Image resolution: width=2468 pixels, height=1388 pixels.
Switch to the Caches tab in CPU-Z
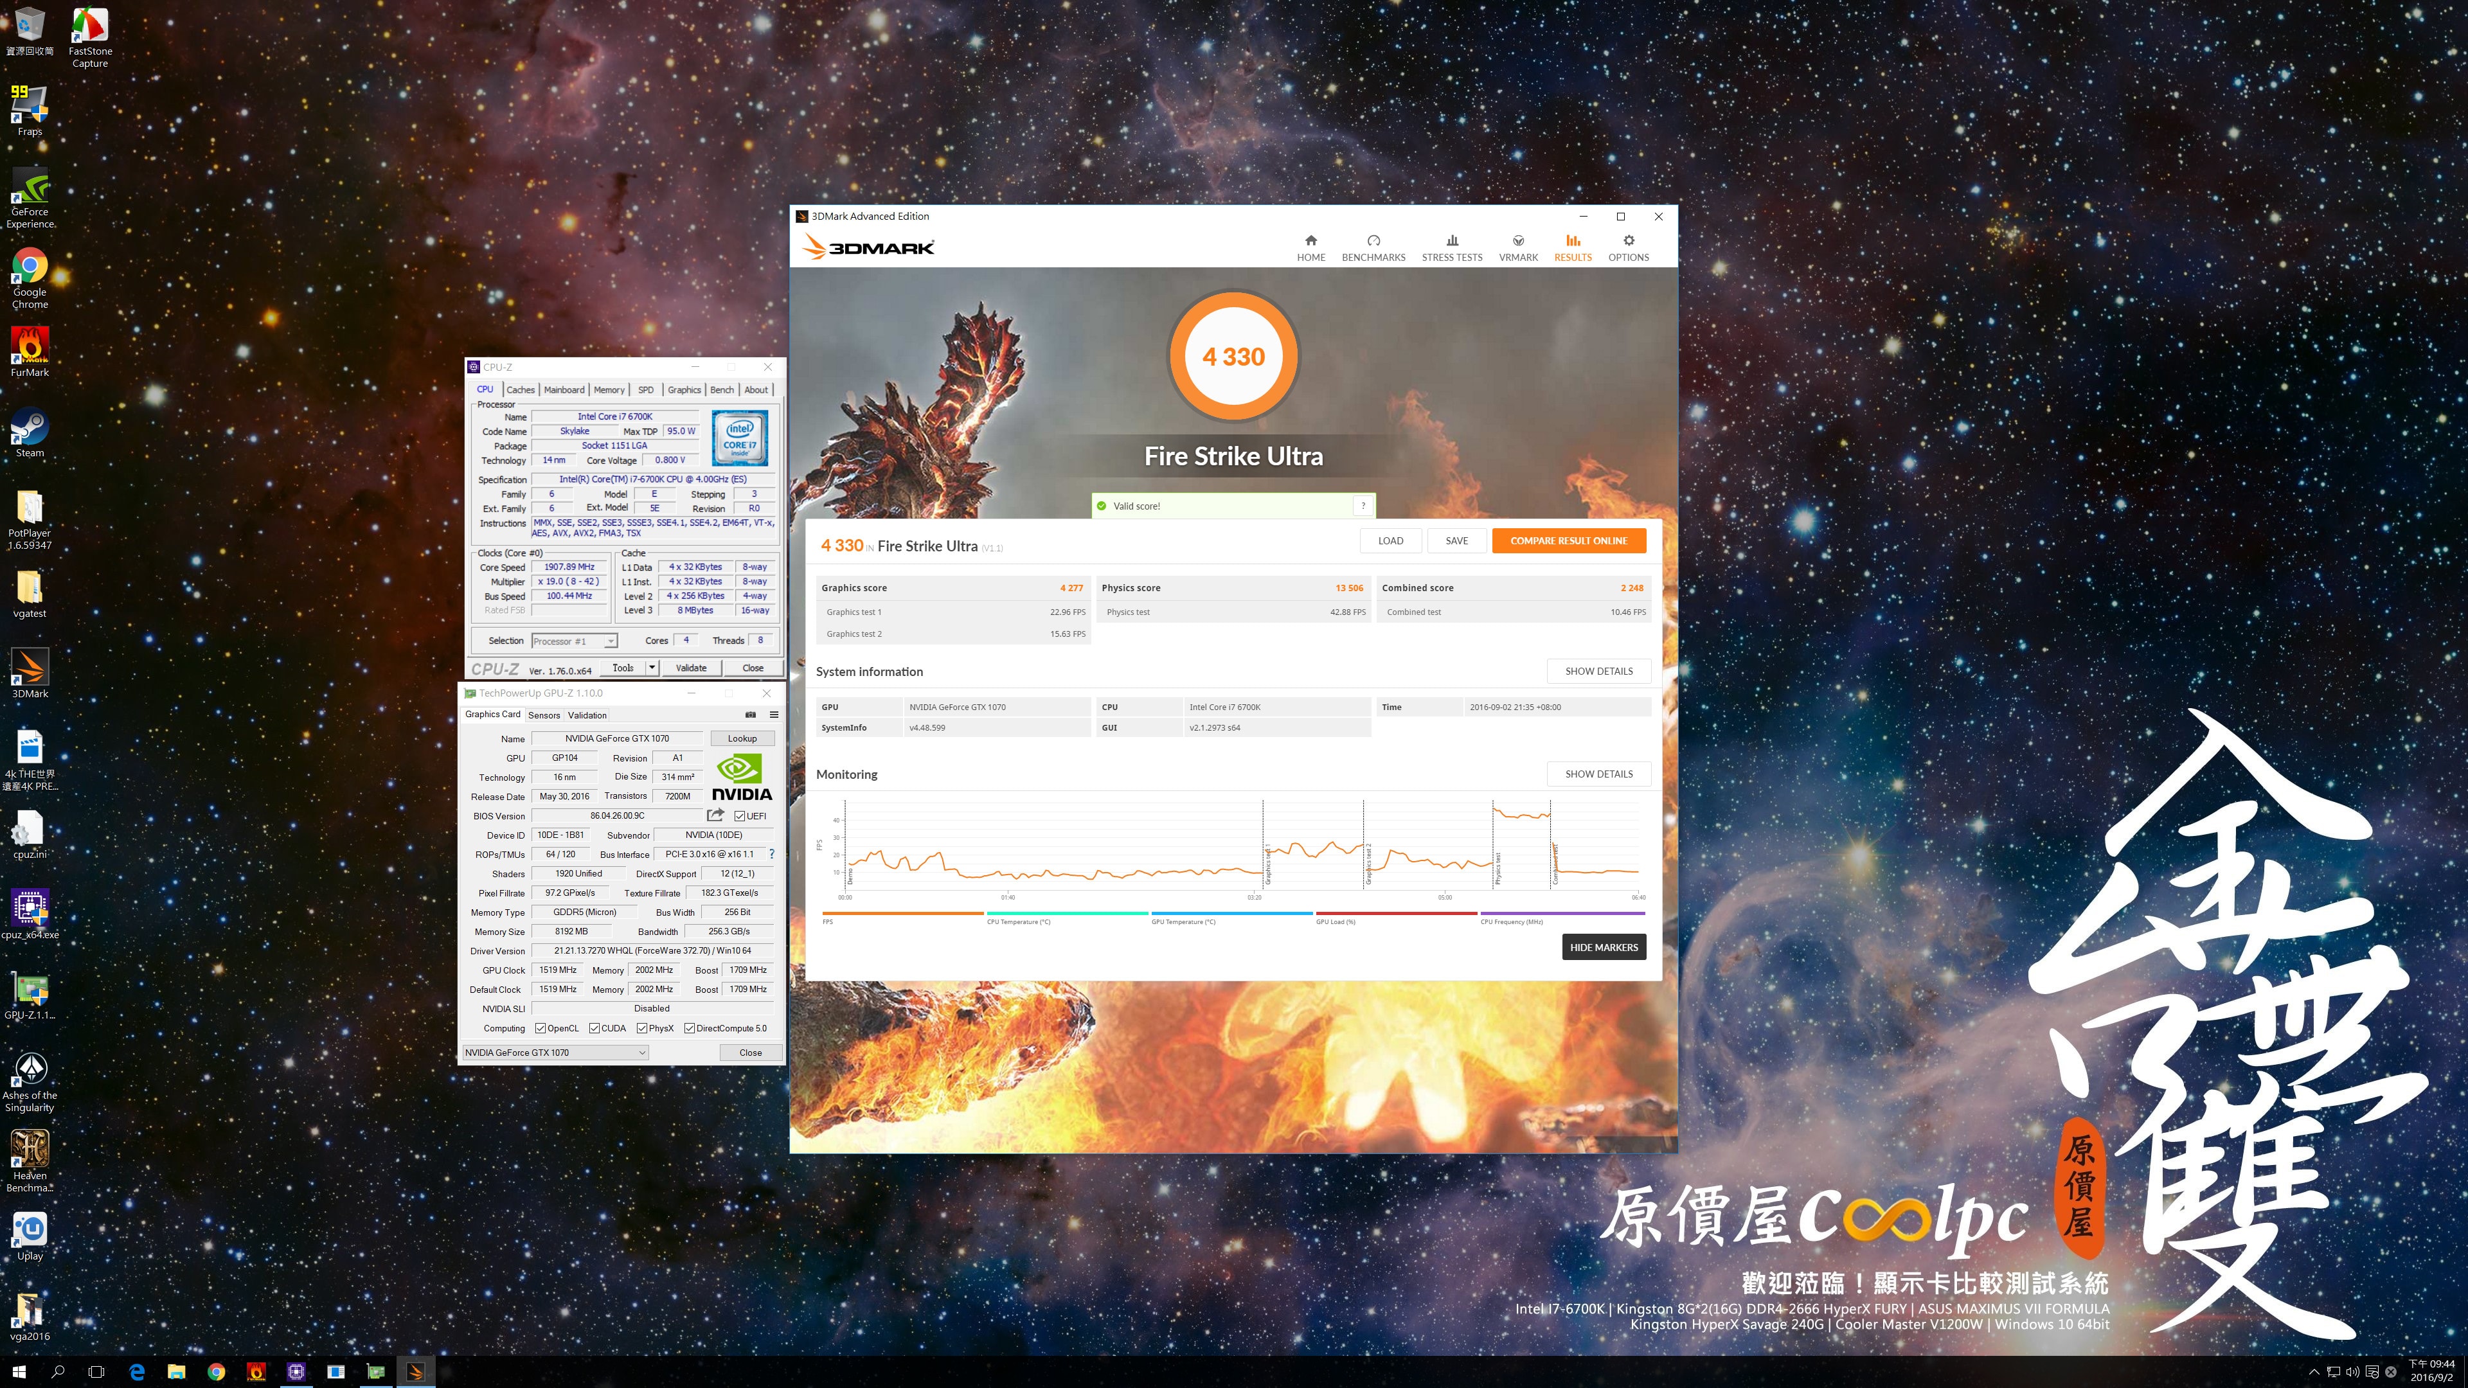tap(520, 390)
